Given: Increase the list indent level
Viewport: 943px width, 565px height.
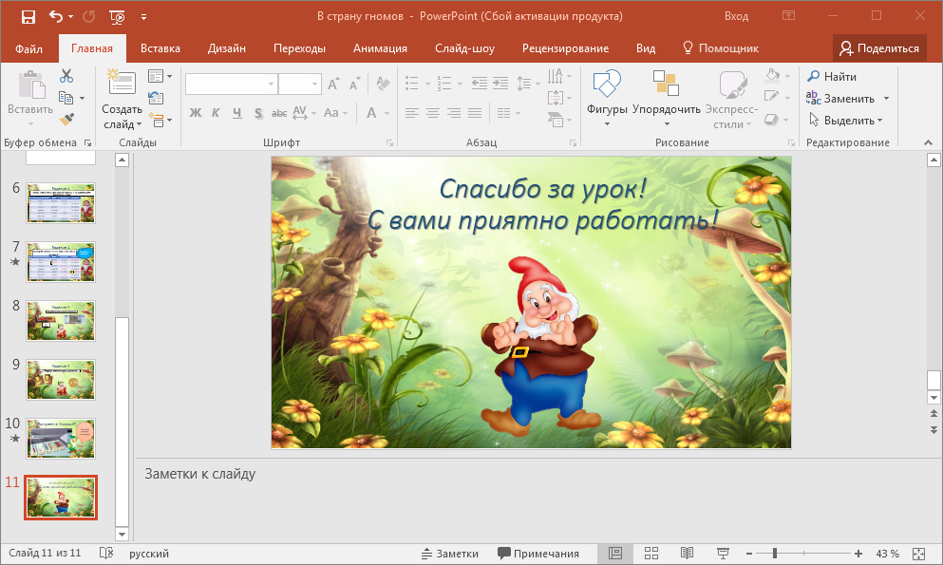Looking at the screenshot, I should pos(500,84).
